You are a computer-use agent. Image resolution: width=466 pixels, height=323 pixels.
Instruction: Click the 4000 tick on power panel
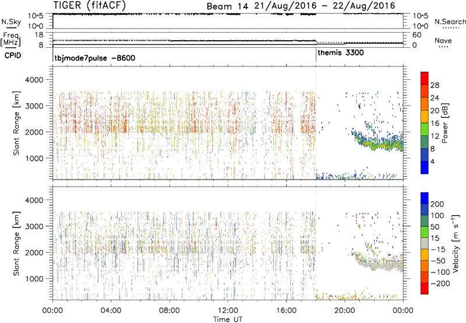tap(34, 80)
